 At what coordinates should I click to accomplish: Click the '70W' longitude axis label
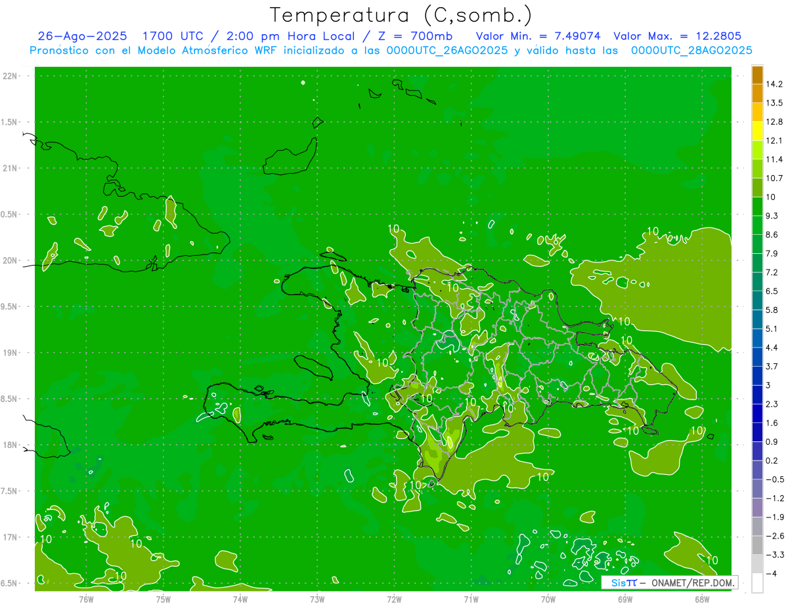pos(548,599)
